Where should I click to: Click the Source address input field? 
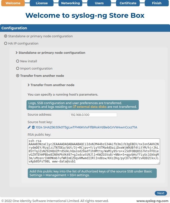click(93, 115)
